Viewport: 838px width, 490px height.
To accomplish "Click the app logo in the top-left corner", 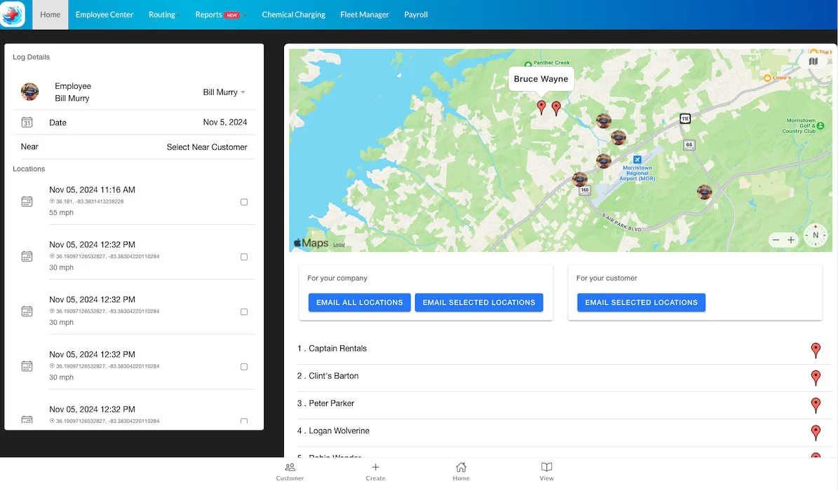I will [x=12, y=15].
